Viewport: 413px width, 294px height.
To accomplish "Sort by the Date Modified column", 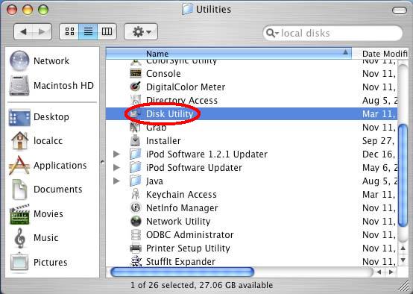I will 380,54.
